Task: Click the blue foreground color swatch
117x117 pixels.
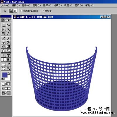Action: 5,75
